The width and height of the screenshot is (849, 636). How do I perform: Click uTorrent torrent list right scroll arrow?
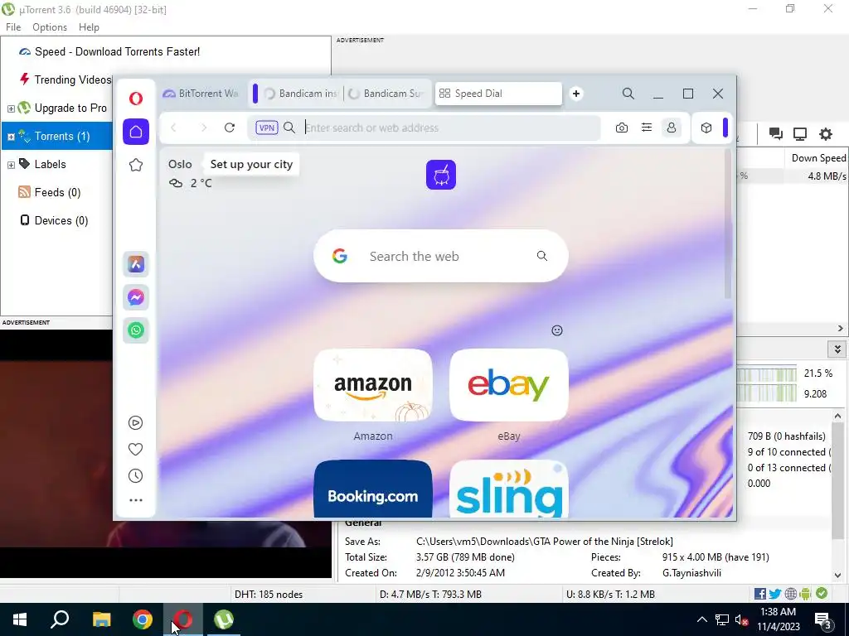841,328
